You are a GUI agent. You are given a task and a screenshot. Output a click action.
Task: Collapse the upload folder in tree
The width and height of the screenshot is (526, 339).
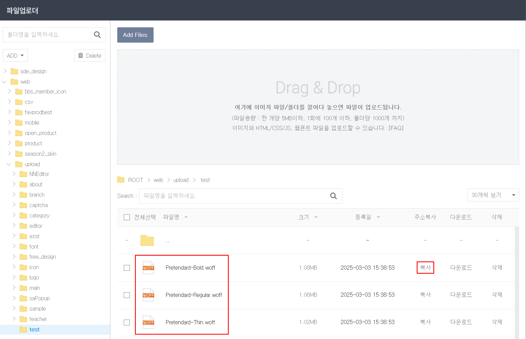9,164
